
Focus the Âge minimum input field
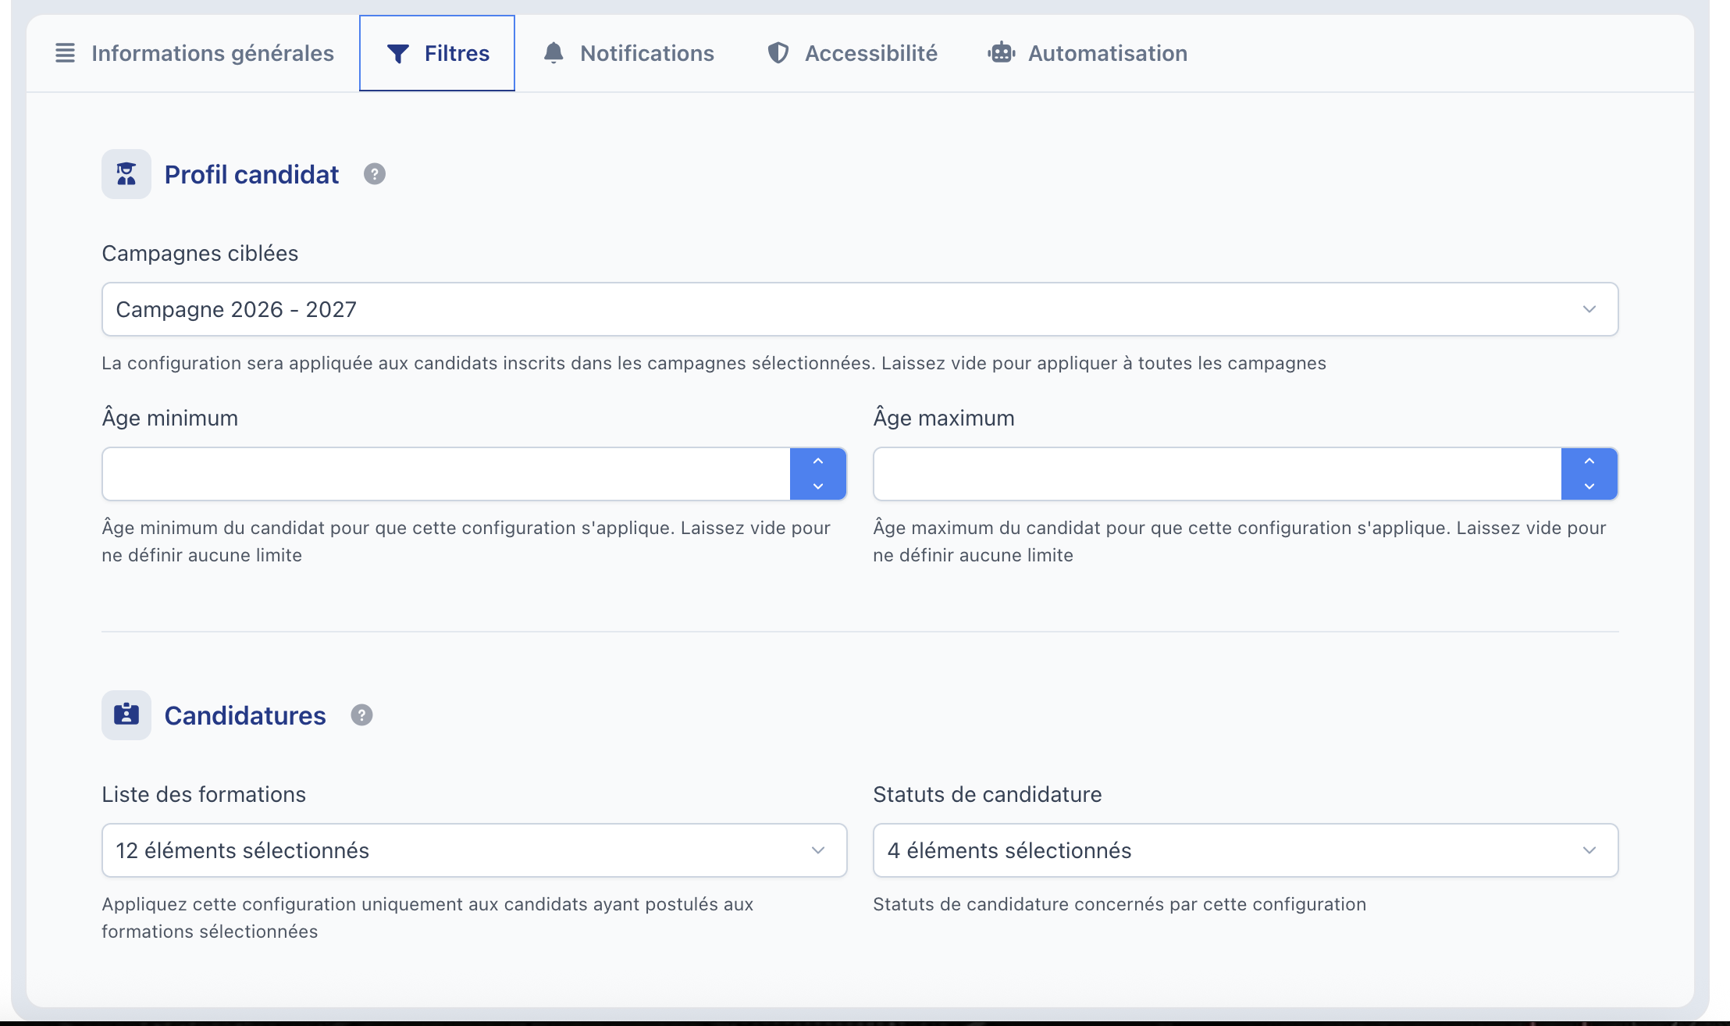click(447, 474)
